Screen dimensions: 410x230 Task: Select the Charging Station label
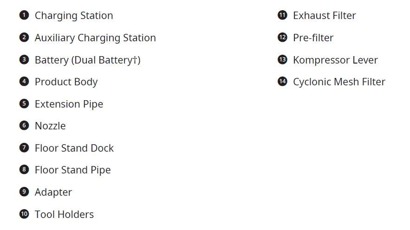click(x=74, y=15)
